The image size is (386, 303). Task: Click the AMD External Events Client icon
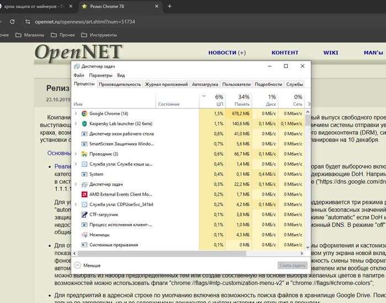pos(84,194)
